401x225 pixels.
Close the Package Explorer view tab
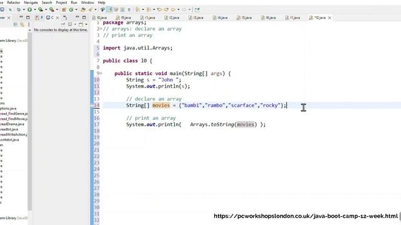coord(9,17)
